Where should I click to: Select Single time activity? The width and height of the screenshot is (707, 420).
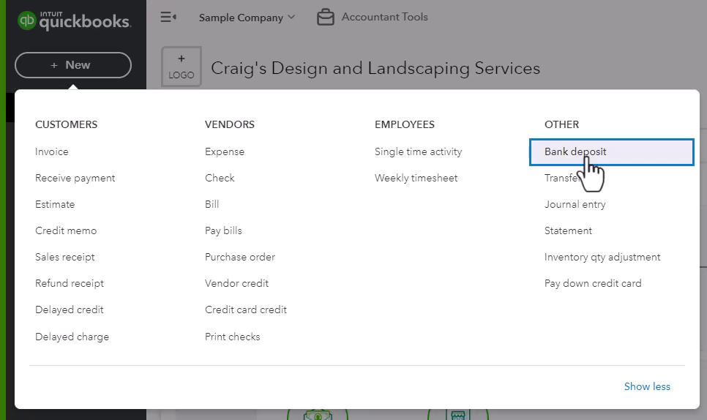pos(418,152)
